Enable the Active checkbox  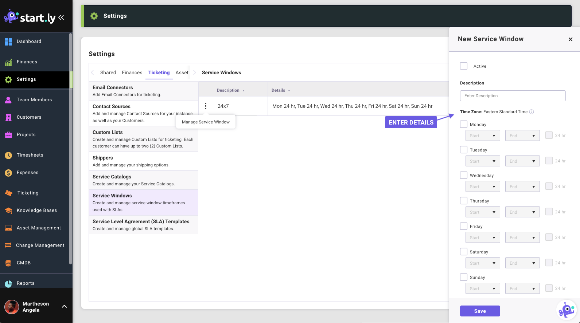click(464, 66)
